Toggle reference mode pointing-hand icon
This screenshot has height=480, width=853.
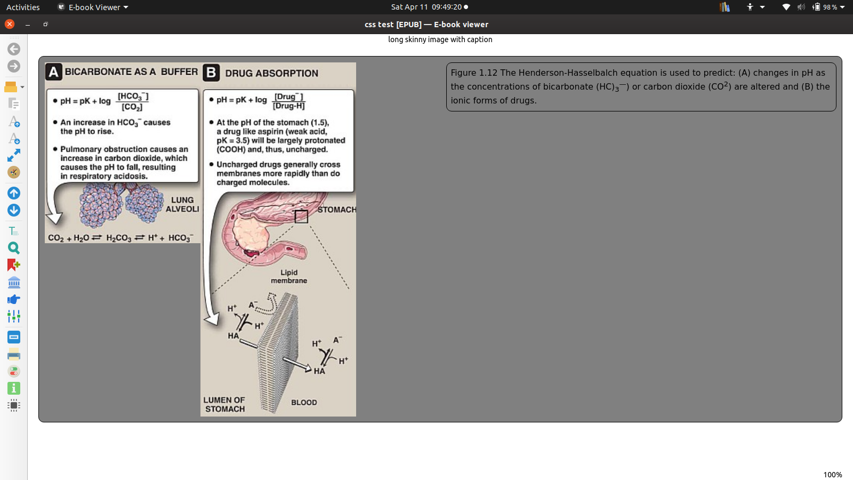click(x=14, y=299)
